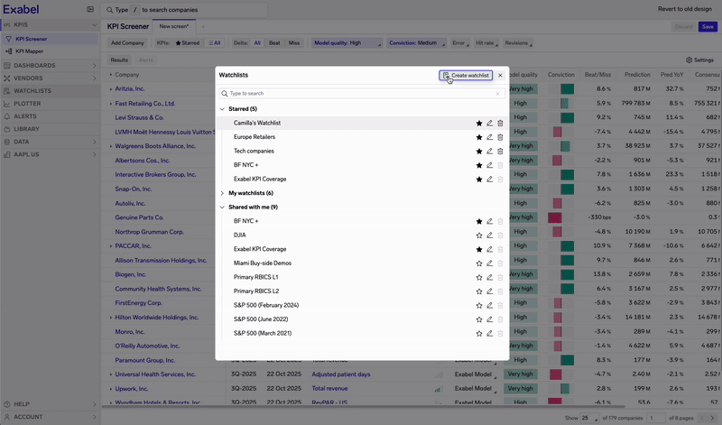Expand the Data sidebar section
Viewport: 722px width, 425px height.
tap(50, 142)
